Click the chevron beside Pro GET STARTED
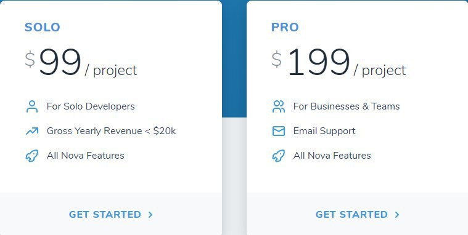The image size is (468, 235). point(397,215)
